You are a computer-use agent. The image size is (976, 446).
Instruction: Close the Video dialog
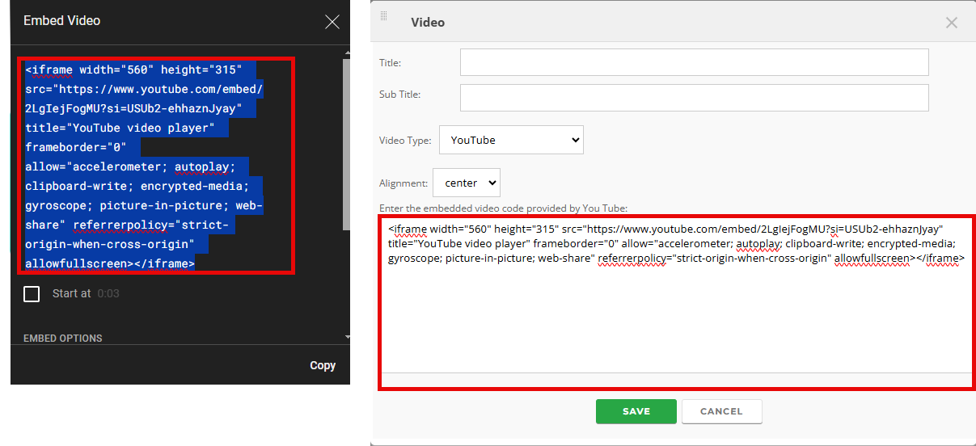click(x=952, y=23)
